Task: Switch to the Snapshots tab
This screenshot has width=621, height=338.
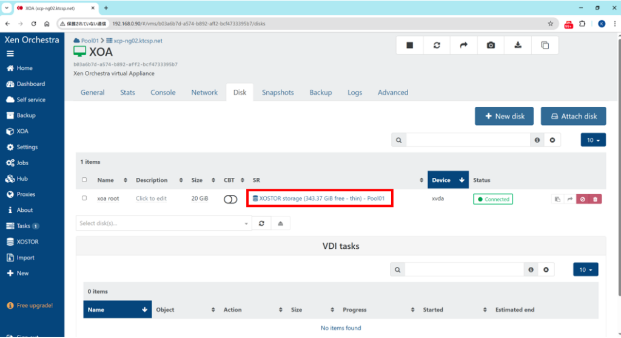Action: pyautogui.click(x=278, y=93)
